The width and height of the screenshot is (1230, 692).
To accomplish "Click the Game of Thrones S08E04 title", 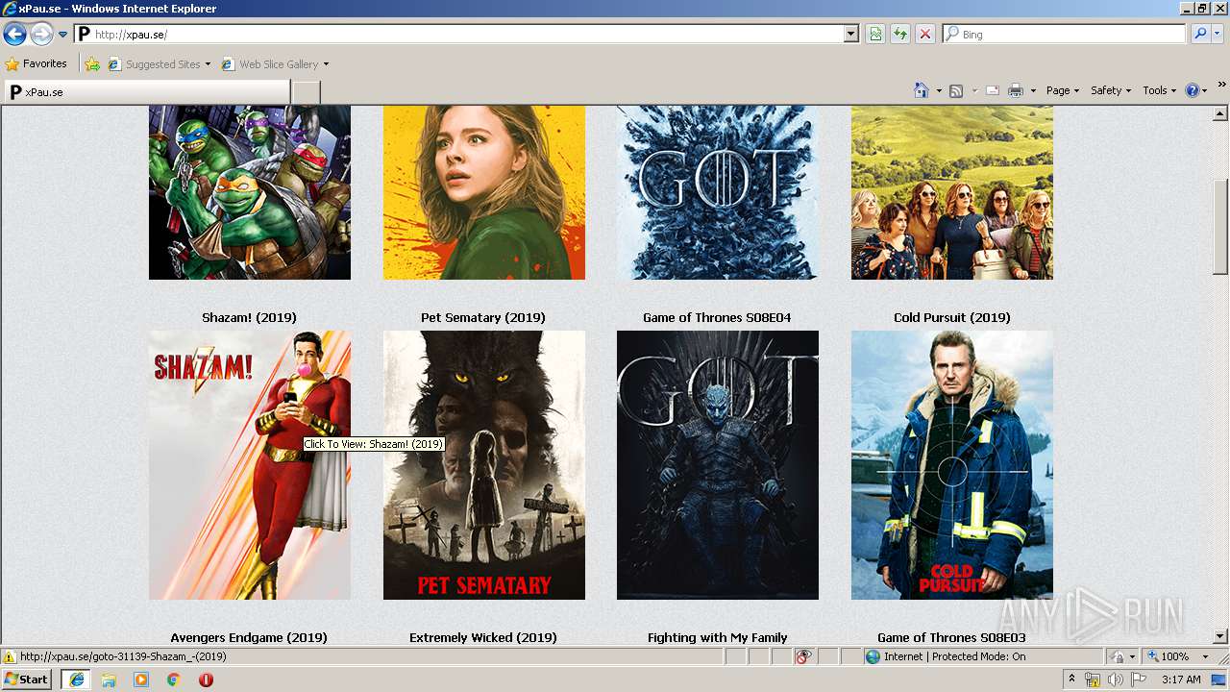I will [x=717, y=317].
